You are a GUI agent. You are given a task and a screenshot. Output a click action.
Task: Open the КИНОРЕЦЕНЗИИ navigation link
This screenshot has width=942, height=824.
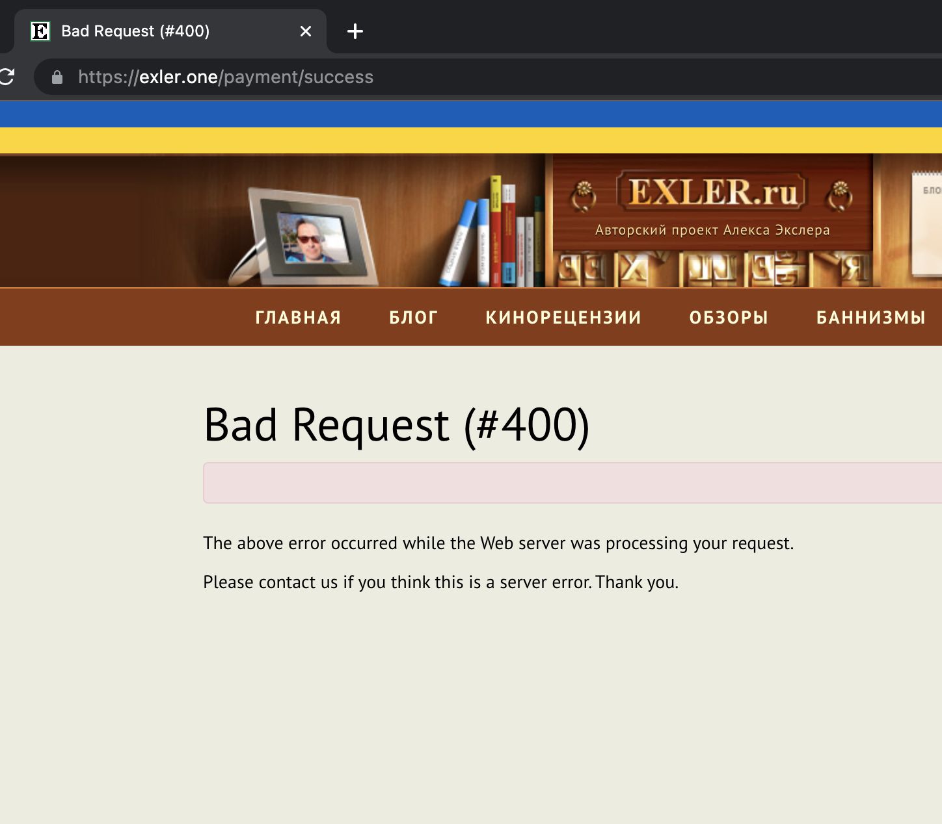pos(563,317)
